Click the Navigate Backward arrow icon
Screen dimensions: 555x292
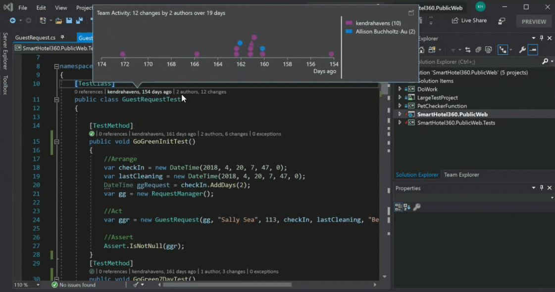13,21
